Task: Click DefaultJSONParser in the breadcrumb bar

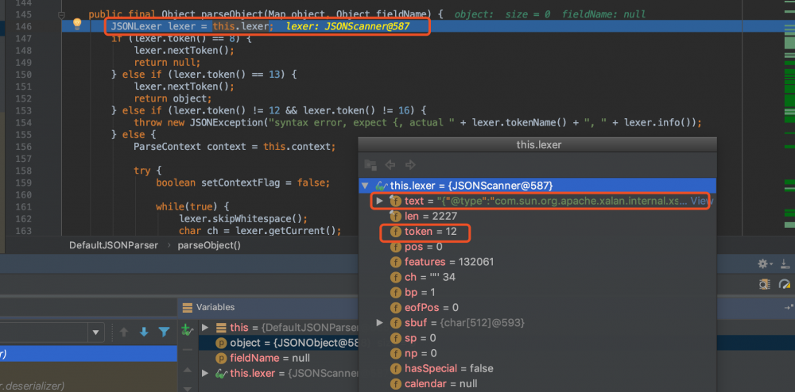Action: 114,245
